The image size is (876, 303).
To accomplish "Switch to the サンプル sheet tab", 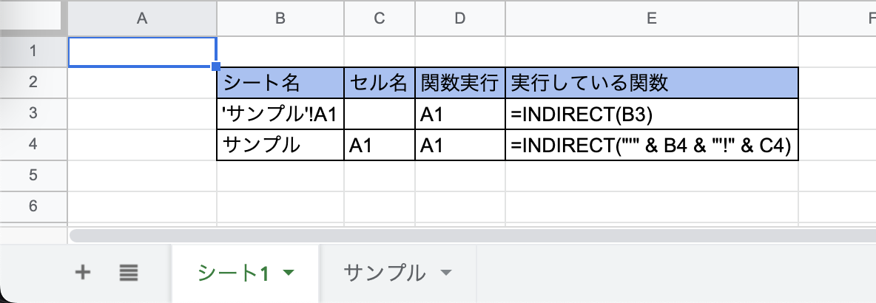I will pos(385,273).
